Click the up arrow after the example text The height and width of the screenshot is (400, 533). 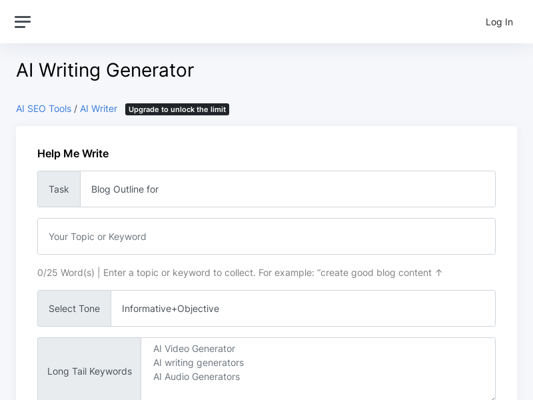click(438, 273)
